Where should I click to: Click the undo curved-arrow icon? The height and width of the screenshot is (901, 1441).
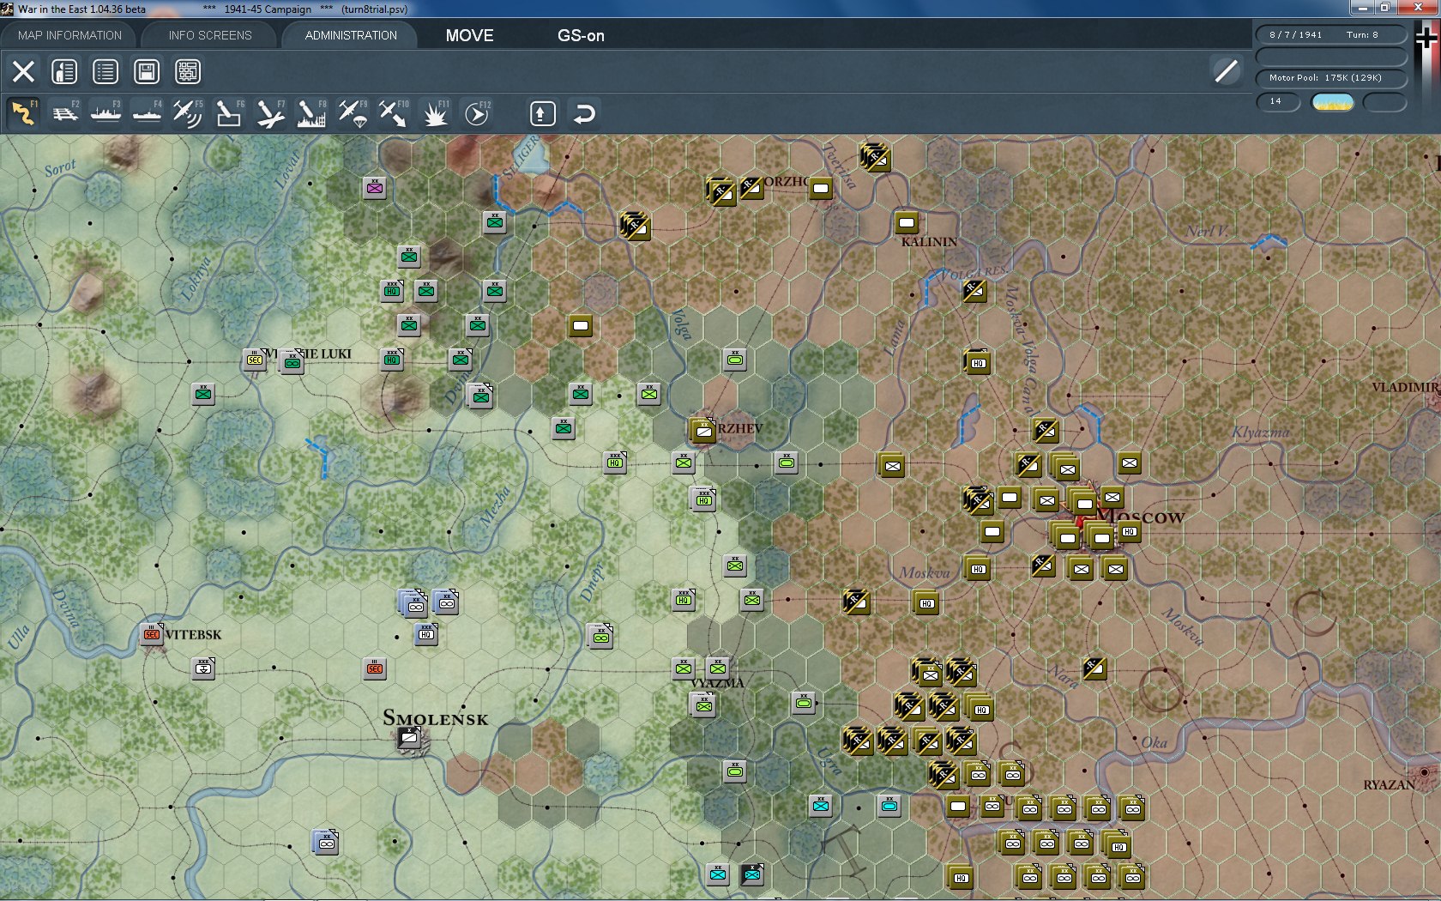[x=584, y=113]
